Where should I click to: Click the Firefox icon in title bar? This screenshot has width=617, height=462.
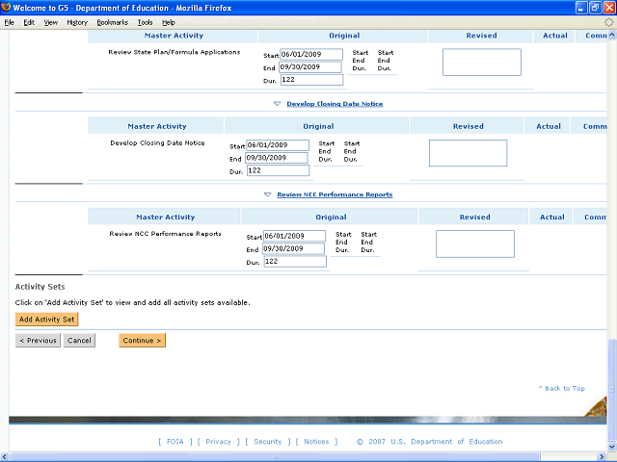coord(8,7)
